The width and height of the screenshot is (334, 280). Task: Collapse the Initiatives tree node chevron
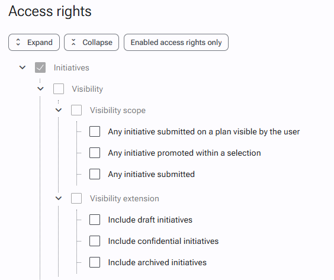pos(23,67)
